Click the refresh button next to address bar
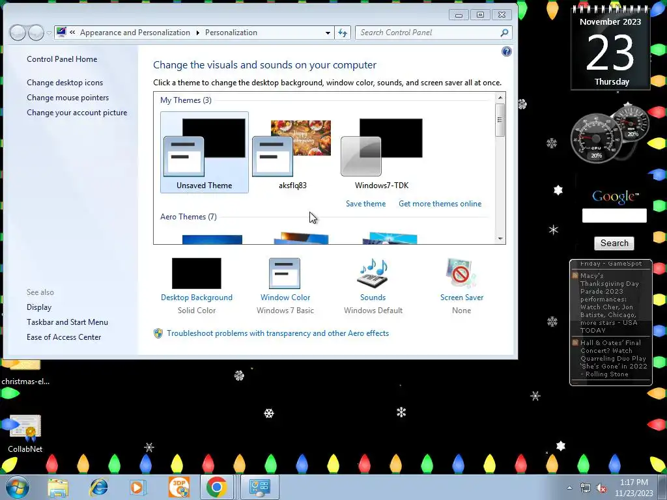This screenshot has height=500, width=667. click(x=343, y=33)
